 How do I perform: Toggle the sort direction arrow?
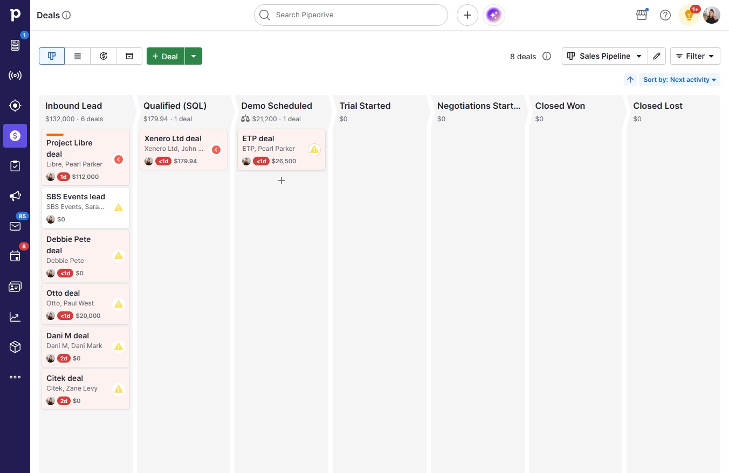pyautogui.click(x=630, y=80)
